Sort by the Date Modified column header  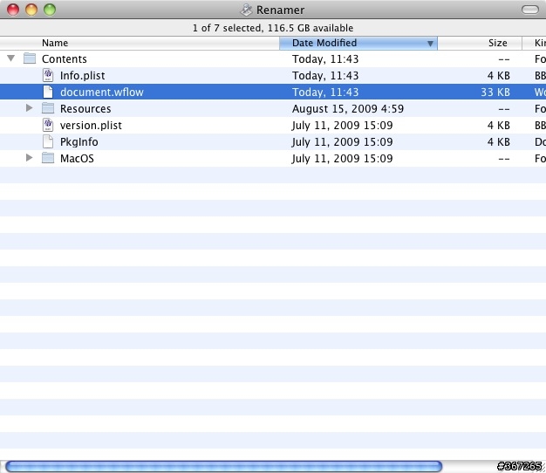[x=358, y=43]
